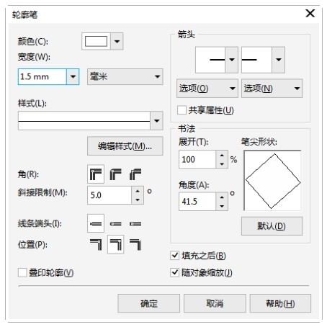Choose the square line cap icon
327x327 pixels.
point(96,223)
